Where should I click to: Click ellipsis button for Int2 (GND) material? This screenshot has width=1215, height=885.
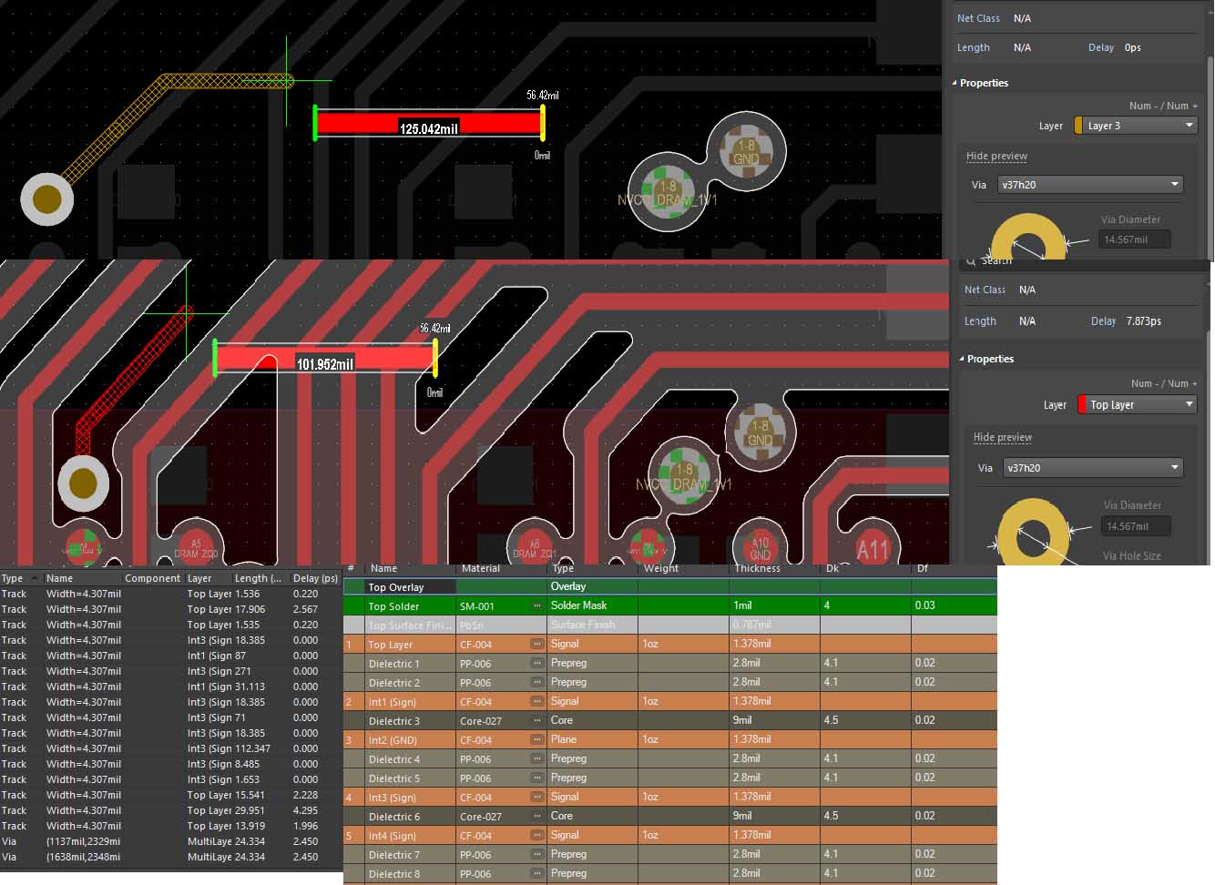537,740
